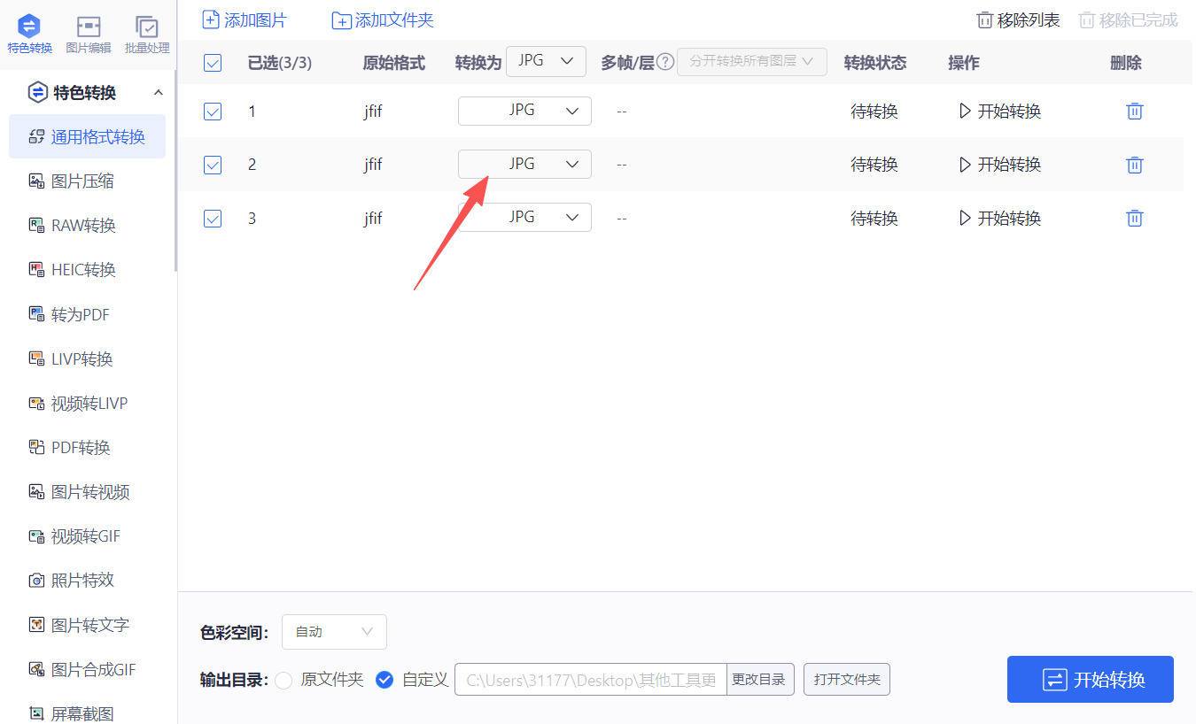The image size is (1196, 724).
Task: Delete row 1 with trash icon
Action: (x=1134, y=112)
